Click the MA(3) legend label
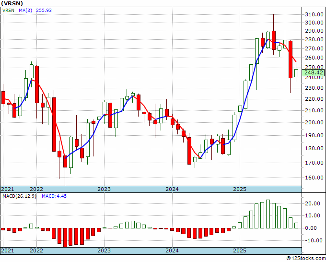This screenshot has width=326, height=262. 25,11
